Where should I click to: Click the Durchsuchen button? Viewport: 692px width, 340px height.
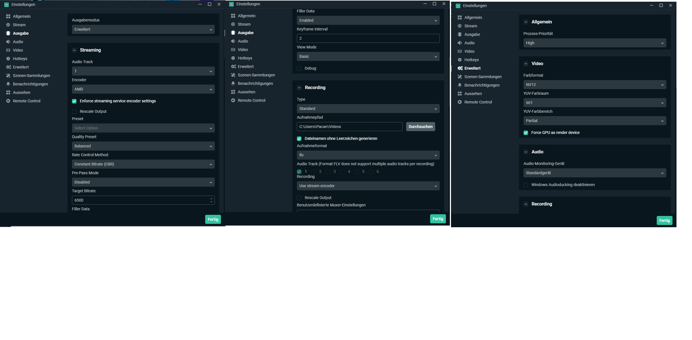(420, 127)
